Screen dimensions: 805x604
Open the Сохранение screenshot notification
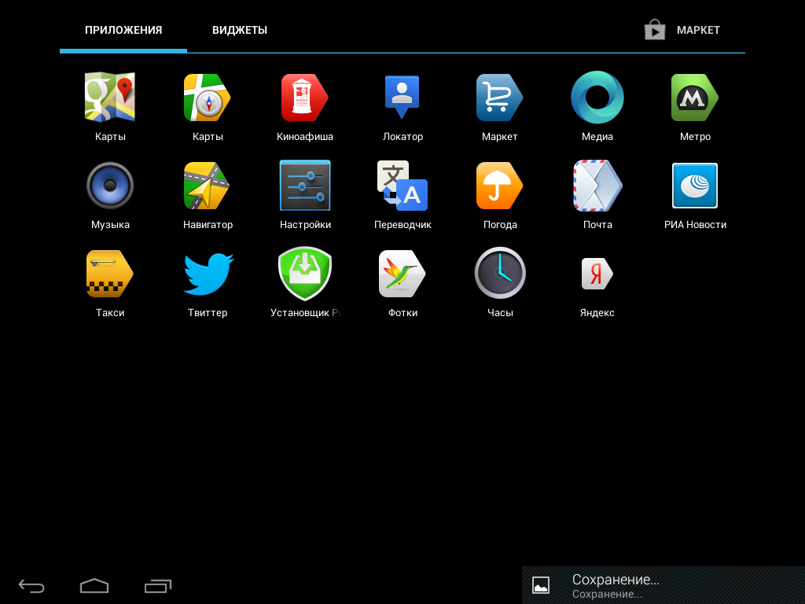click(x=663, y=585)
